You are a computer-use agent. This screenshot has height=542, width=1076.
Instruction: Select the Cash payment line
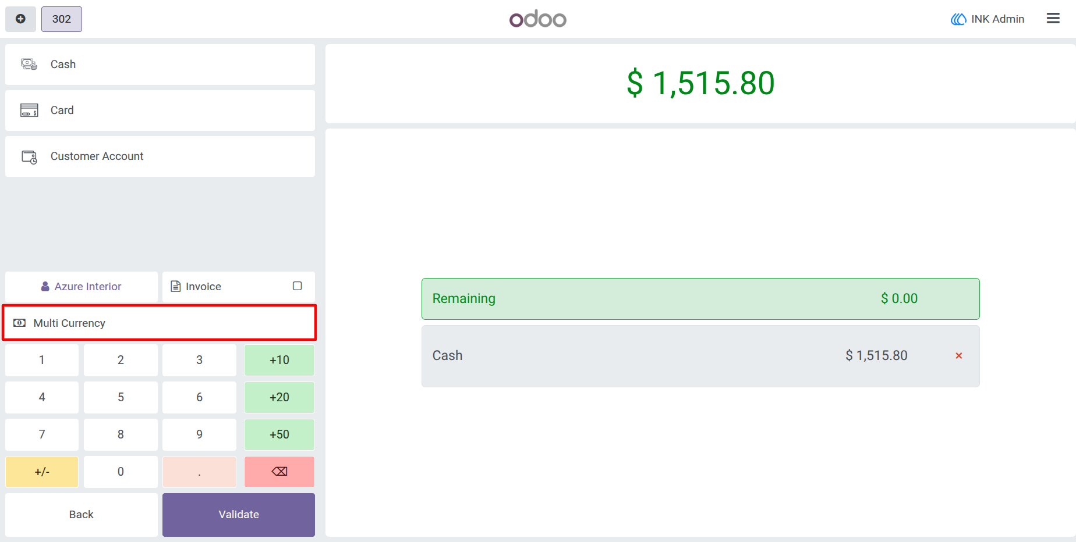tap(700, 356)
